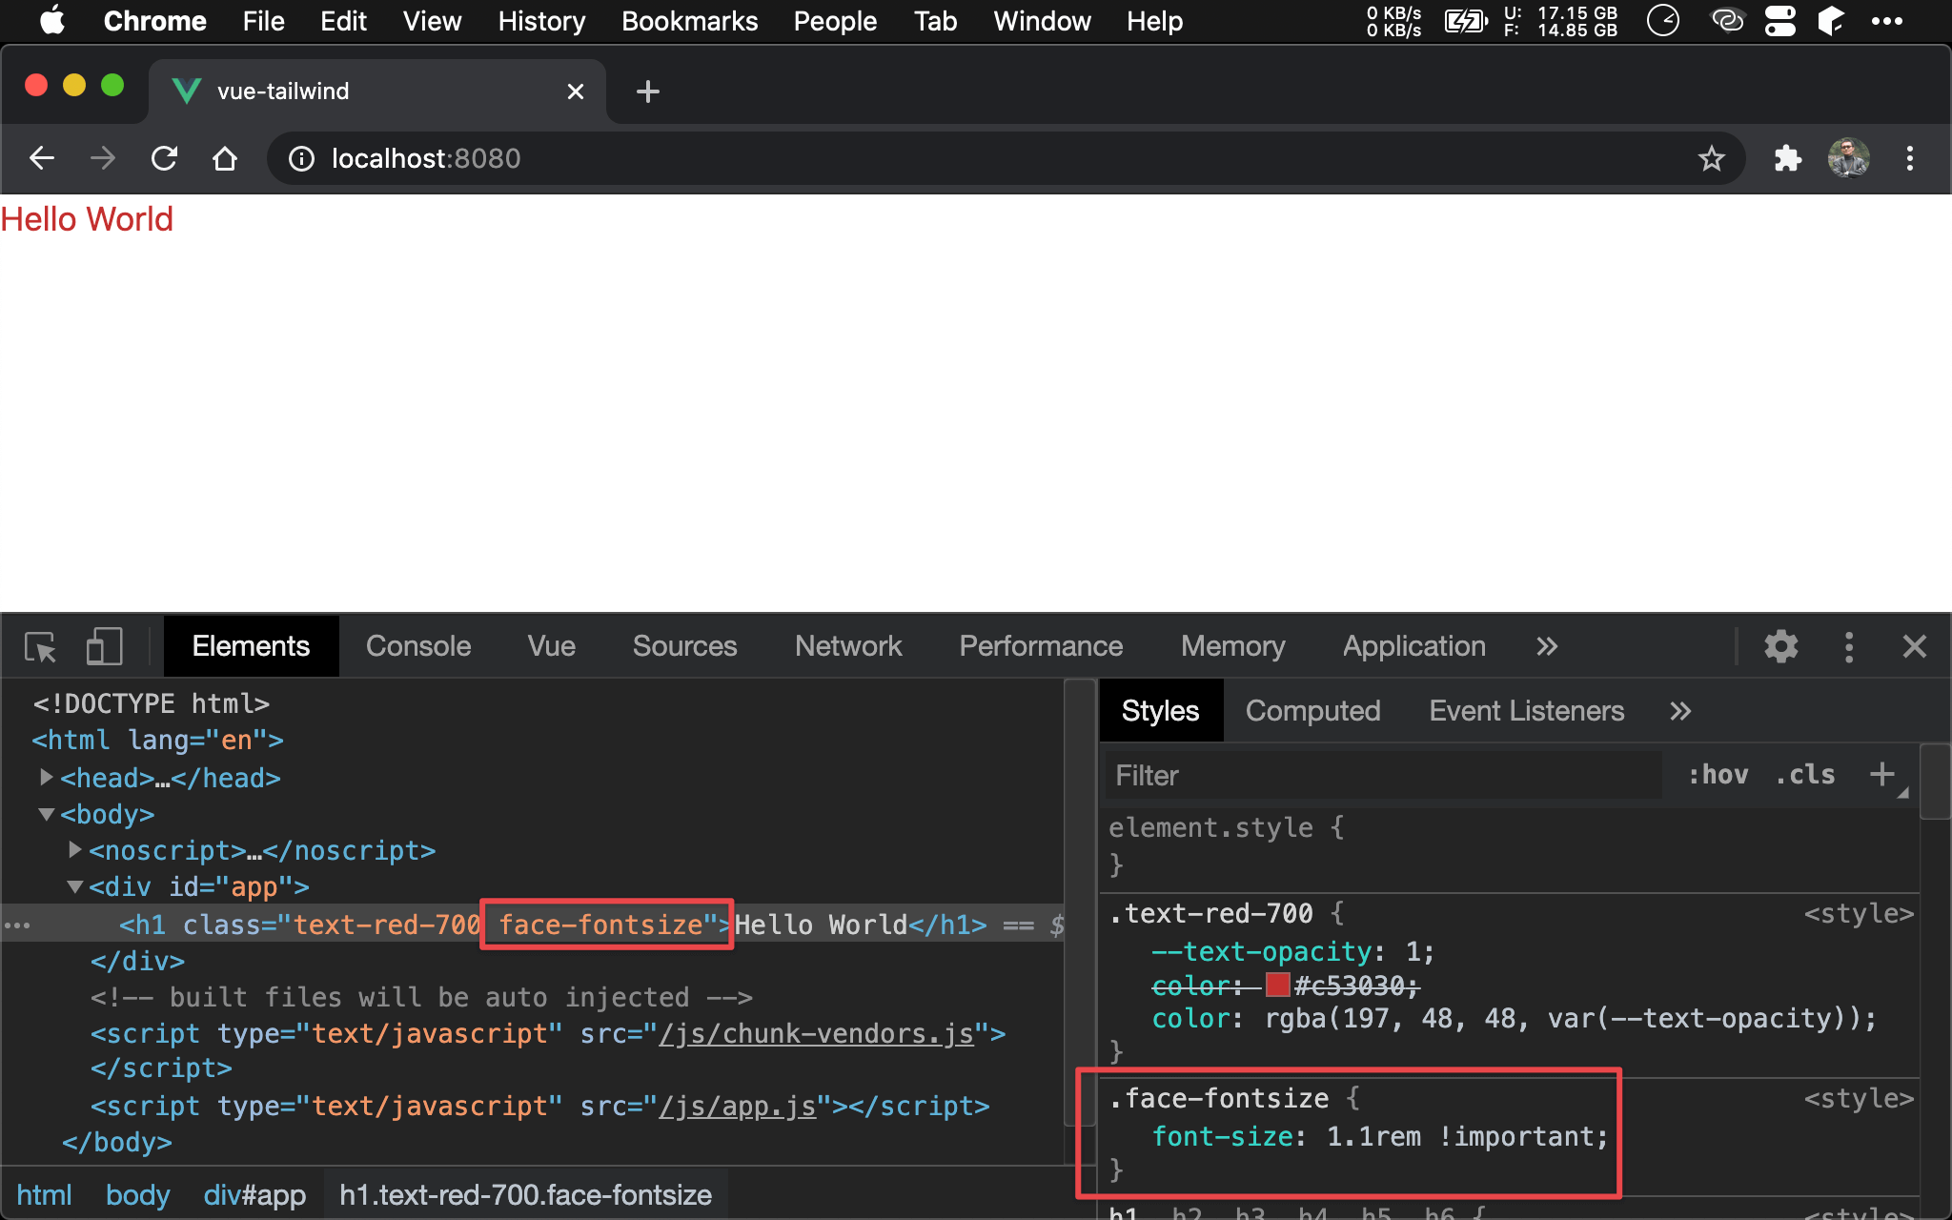Switch to the Computed styles tab
1952x1220 pixels.
coord(1312,710)
